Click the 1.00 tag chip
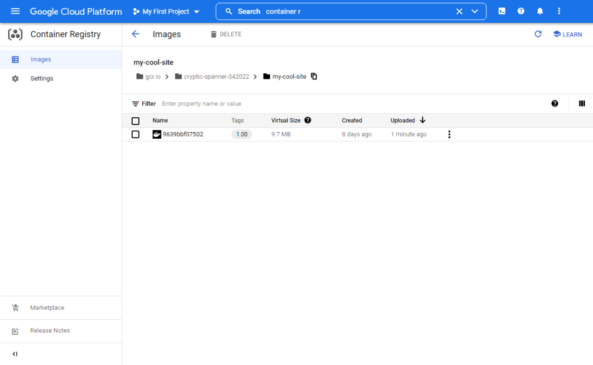This screenshot has height=365, width=593. (242, 135)
